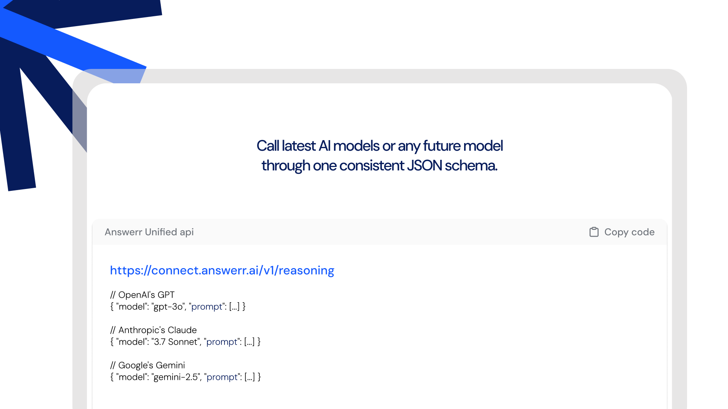The width and height of the screenshot is (728, 409).
Task: Click the Copy code button label
Action: pyautogui.click(x=629, y=232)
